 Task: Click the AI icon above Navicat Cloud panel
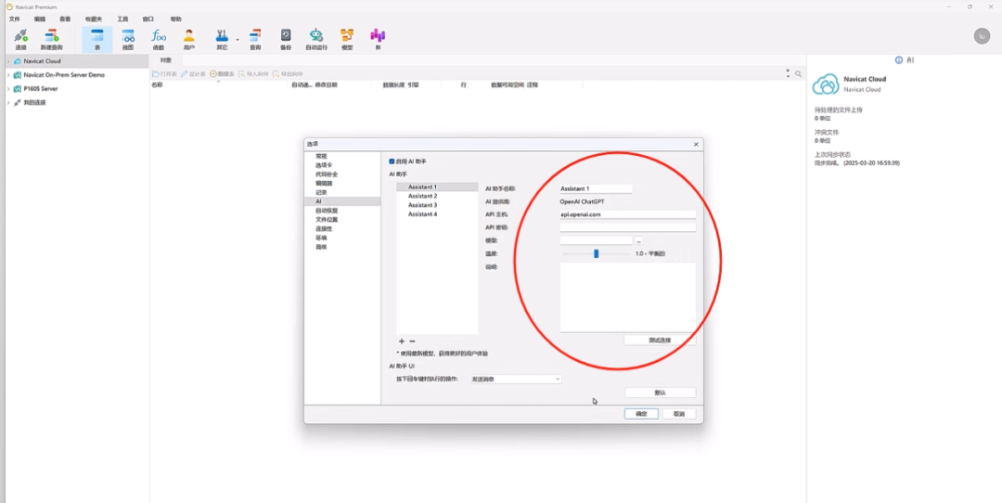click(911, 60)
